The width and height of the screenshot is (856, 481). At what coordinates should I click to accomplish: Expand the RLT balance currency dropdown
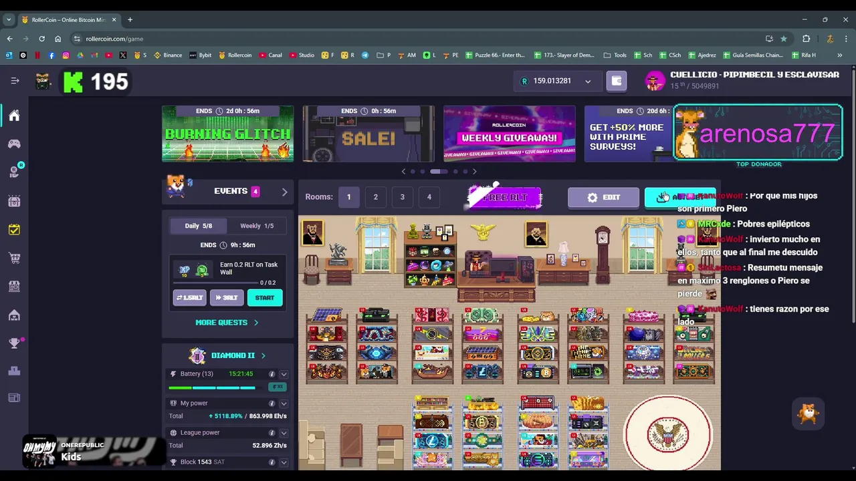click(x=588, y=82)
